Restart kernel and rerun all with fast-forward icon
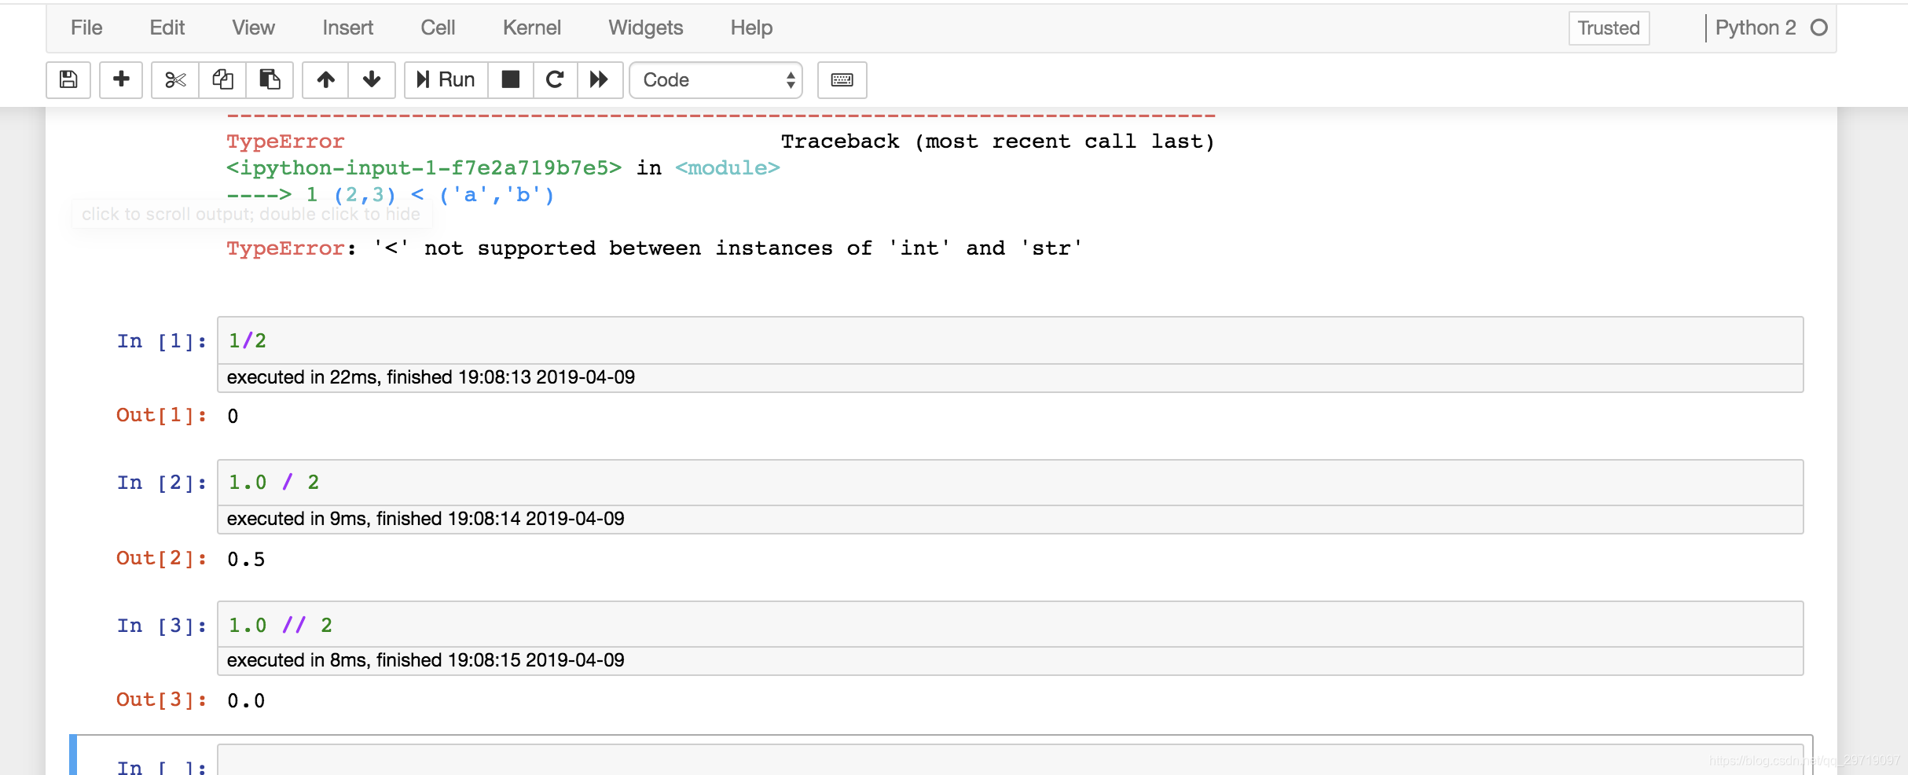Image resolution: width=1908 pixels, height=775 pixels. pos(600,79)
